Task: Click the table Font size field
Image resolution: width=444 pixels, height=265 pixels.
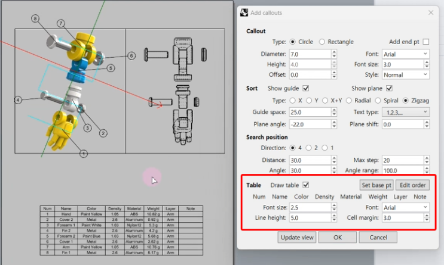Action: point(310,207)
